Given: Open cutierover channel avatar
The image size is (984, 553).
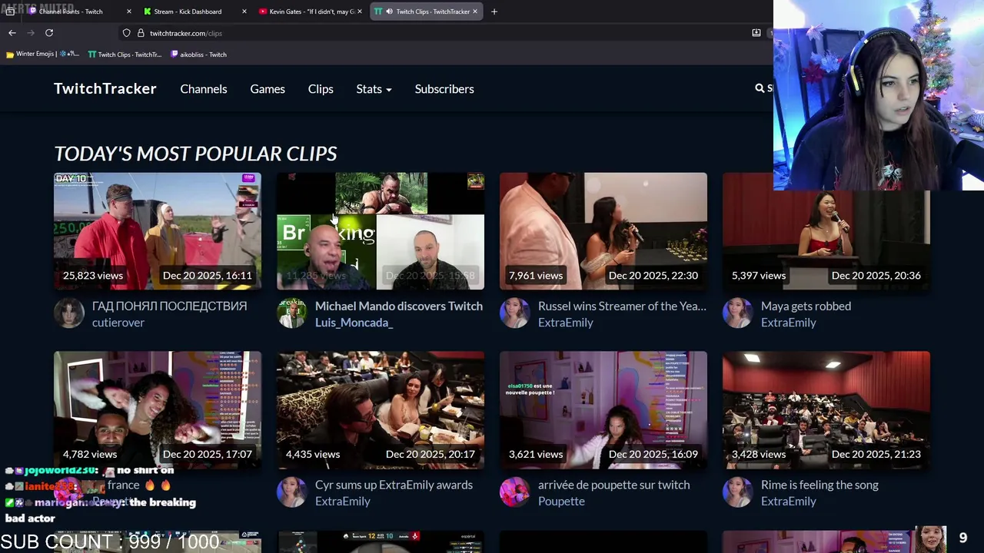Looking at the screenshot, I should (x=69, y=313).
